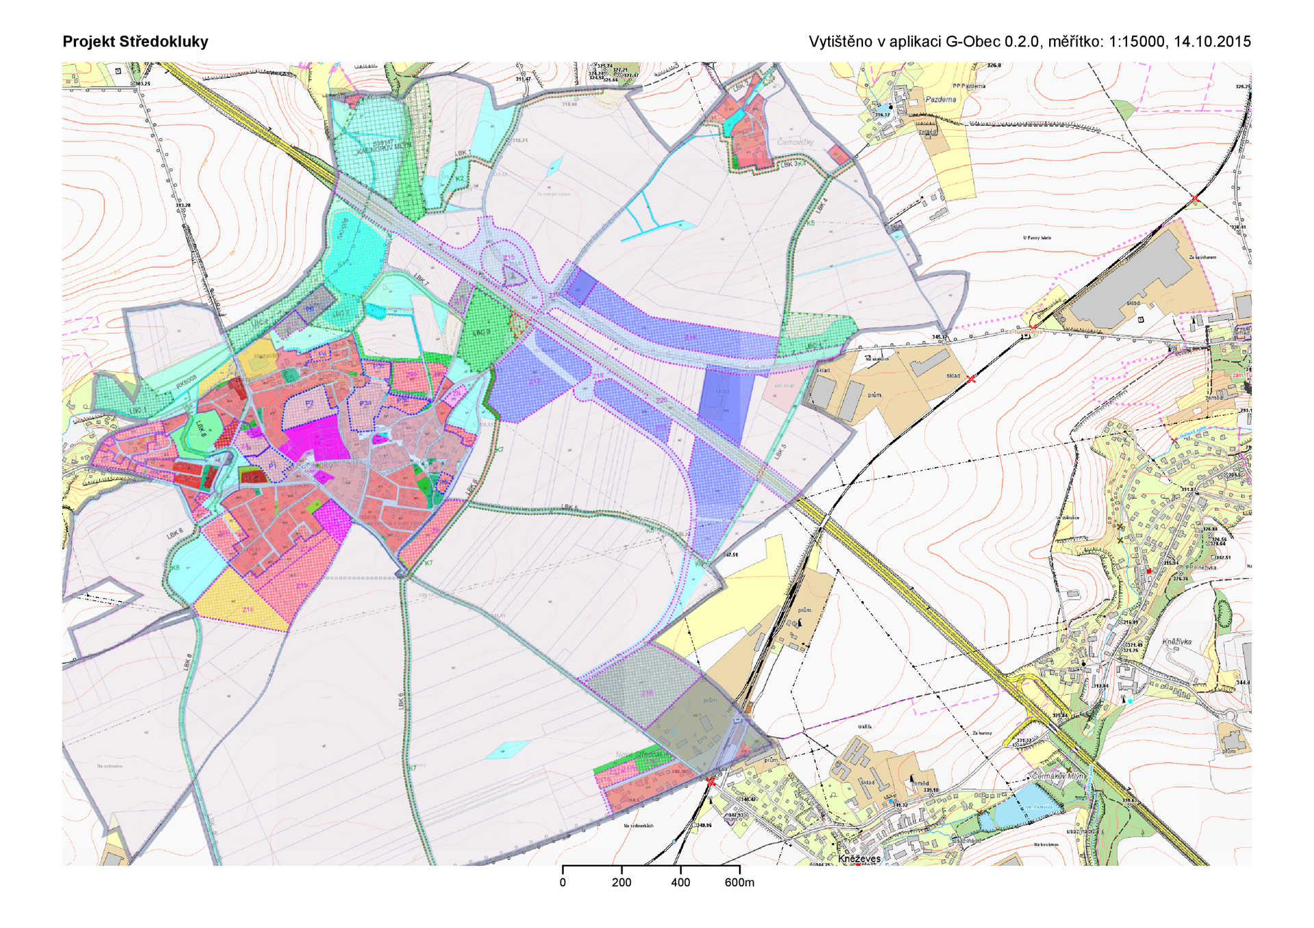Click the P2 zone label
The image size is (1314, 928).
309,403
